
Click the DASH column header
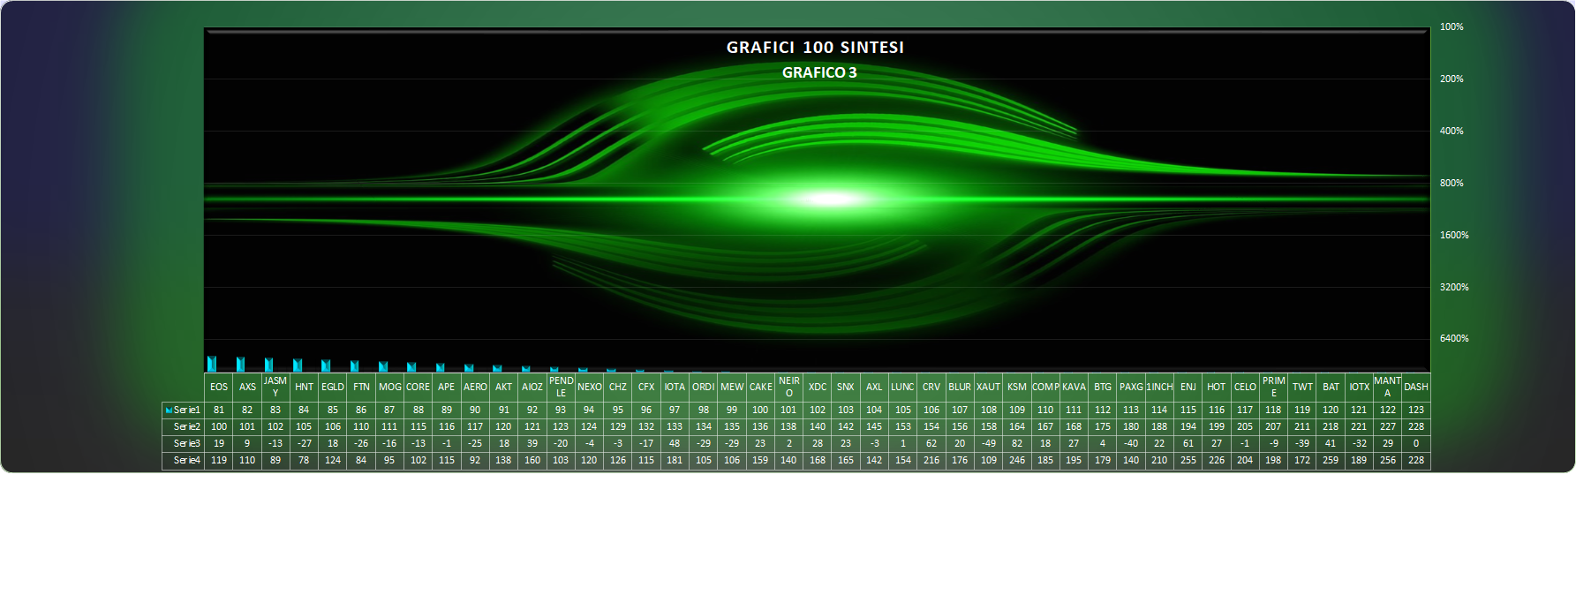(x=1415, y=387)
